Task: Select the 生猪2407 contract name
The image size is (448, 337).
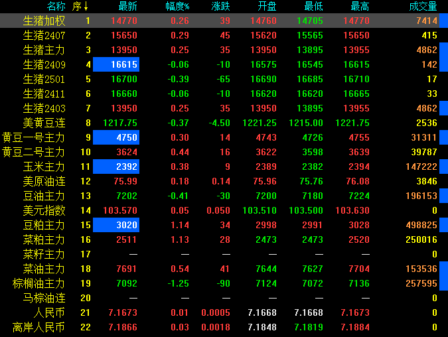Action: click(x=44, y=35)
